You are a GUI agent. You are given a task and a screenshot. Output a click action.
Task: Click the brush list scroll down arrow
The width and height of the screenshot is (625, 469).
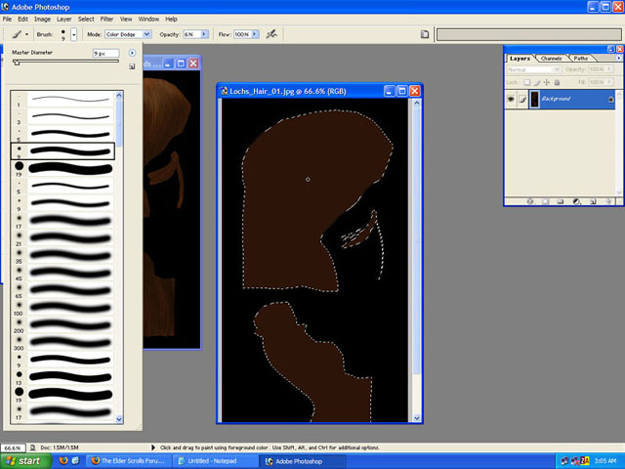pos(119,419)
